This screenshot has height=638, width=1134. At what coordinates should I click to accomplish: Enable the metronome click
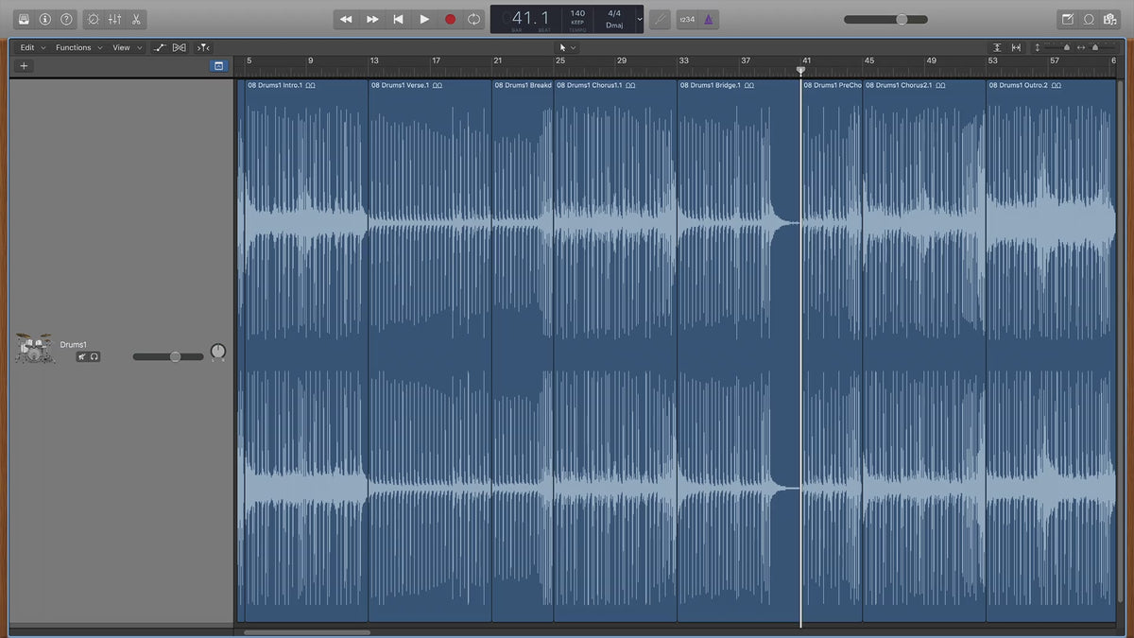click(709, 19)
